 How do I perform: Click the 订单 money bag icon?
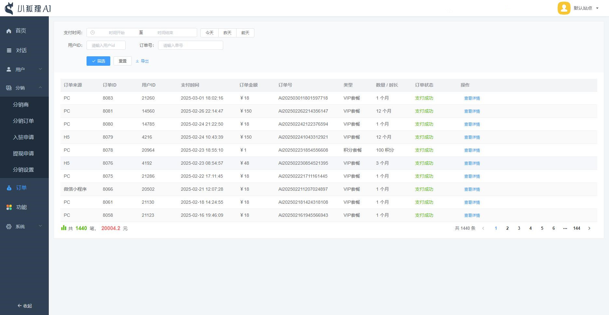click(9, 188)
